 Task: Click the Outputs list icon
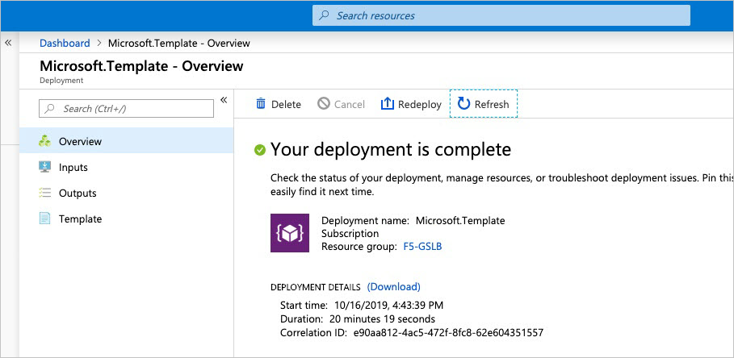[x=45, y=193]
